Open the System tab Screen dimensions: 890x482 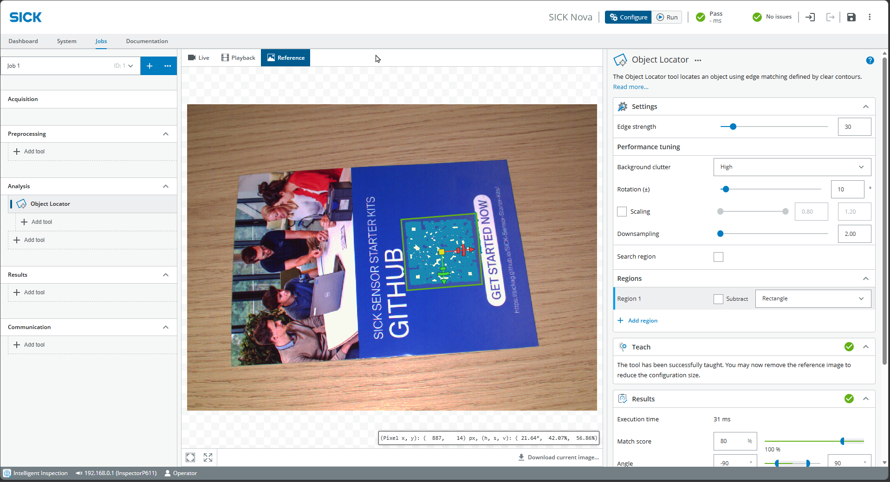(x=67, y=41)
